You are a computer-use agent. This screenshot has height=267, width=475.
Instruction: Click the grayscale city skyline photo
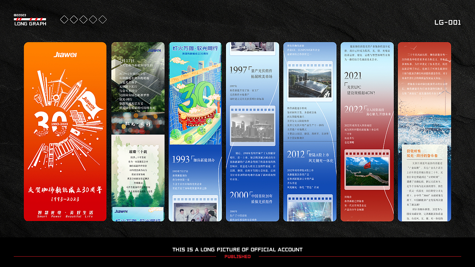click(x=252, y=128)
